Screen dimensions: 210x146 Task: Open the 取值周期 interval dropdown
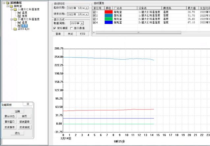(x=82, y=23)
